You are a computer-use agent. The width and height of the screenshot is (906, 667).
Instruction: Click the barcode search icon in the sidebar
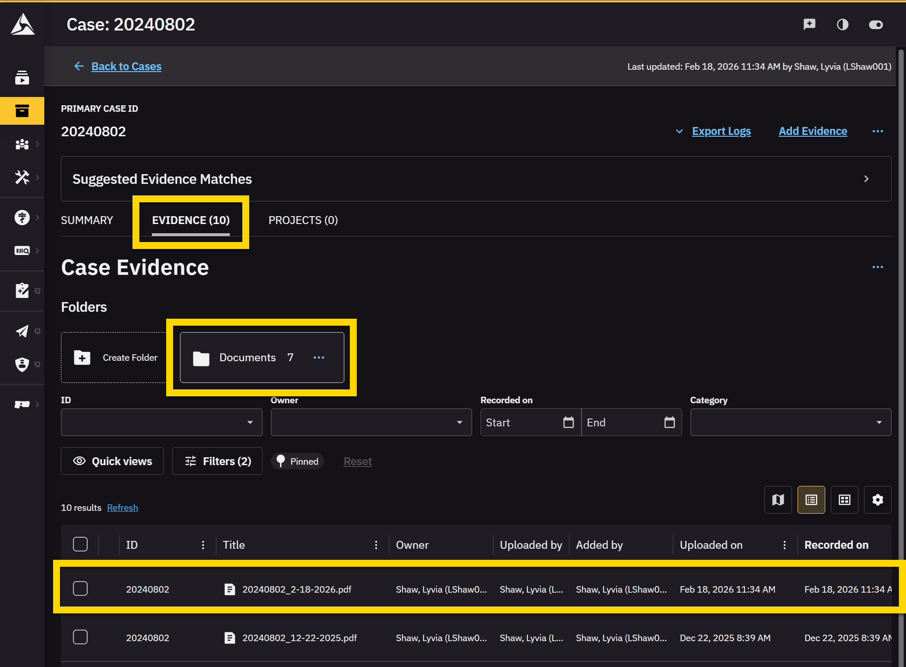pos(21,250)
